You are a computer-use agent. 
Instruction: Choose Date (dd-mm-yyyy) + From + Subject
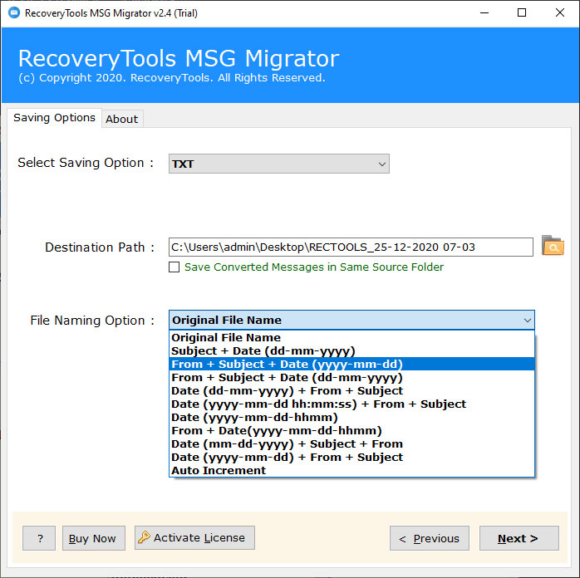pos(351,390)
